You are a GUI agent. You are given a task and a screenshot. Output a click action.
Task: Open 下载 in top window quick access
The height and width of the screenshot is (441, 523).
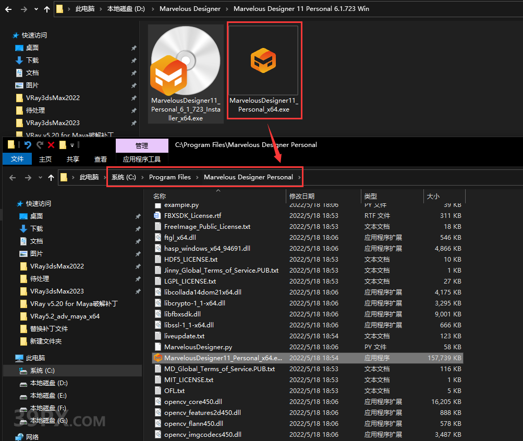coord(32,60)
